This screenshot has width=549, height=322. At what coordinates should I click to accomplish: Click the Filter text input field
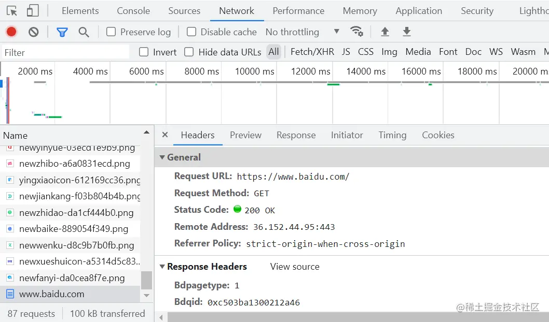65,52
